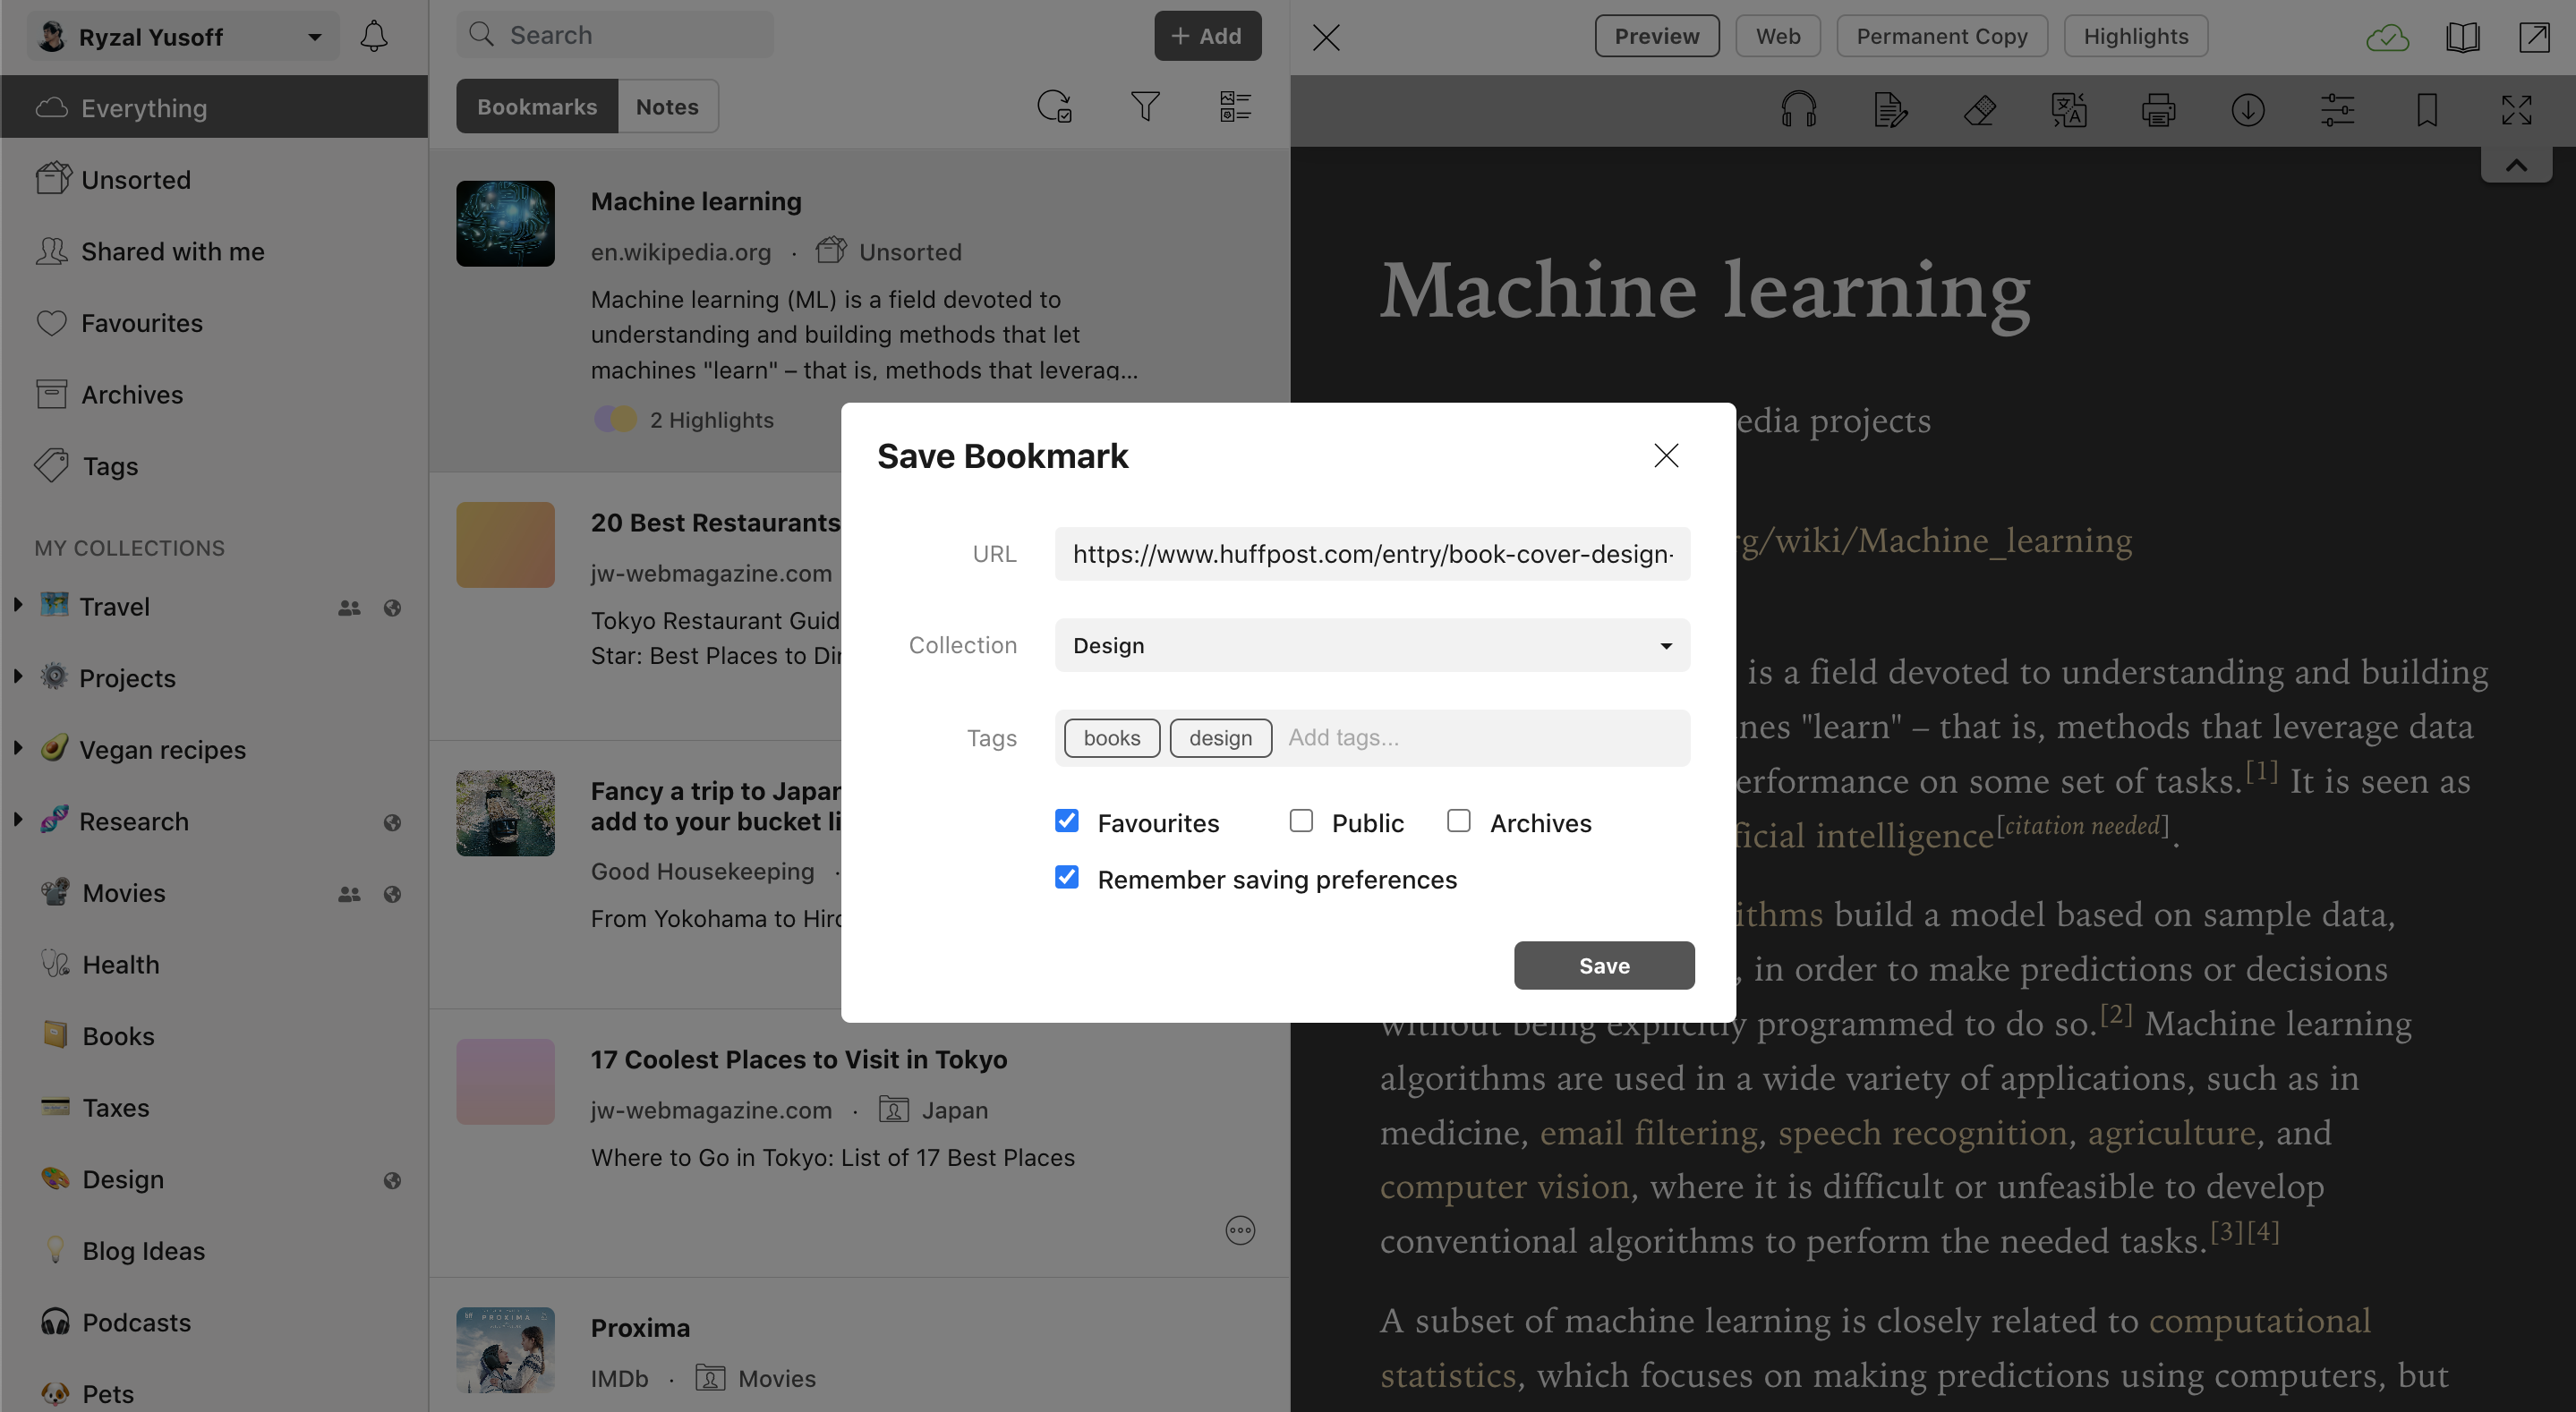Open the notifications bell
The height and width of the screenshot is (1412, 2576).
(x=374, y=36)
